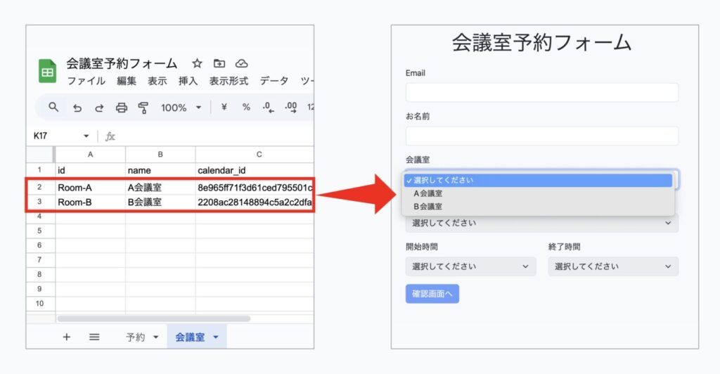Screen dimensions: 720x374
Task: Select row 10 header
Action: (x=40, y=303)
